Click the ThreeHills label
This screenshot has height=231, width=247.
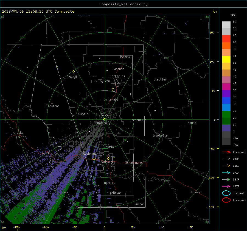point(138,120)
